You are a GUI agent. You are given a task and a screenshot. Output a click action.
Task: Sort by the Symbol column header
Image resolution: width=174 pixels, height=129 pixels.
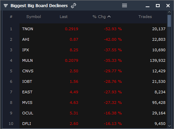(33, 17)
